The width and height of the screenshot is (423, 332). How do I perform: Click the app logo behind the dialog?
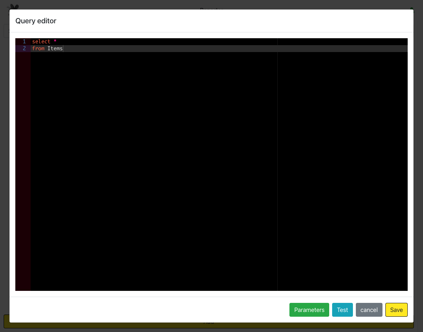[13, 7]
